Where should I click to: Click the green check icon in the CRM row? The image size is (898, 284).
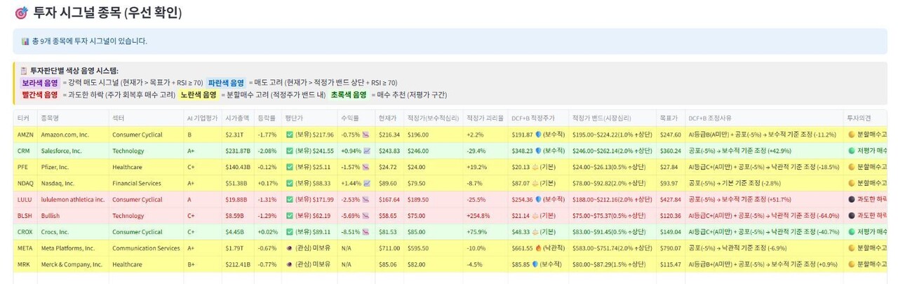pos(289,151)
